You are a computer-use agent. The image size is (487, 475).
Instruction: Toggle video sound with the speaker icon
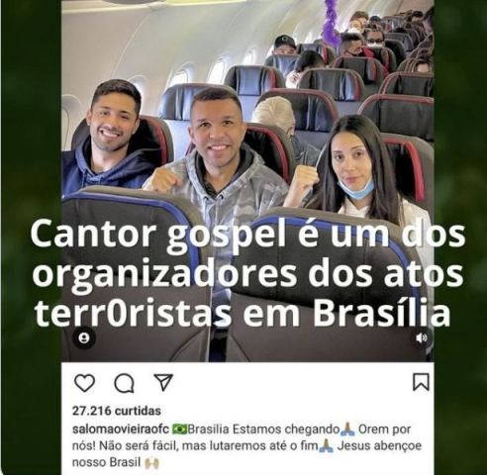(x=421, y=338)
